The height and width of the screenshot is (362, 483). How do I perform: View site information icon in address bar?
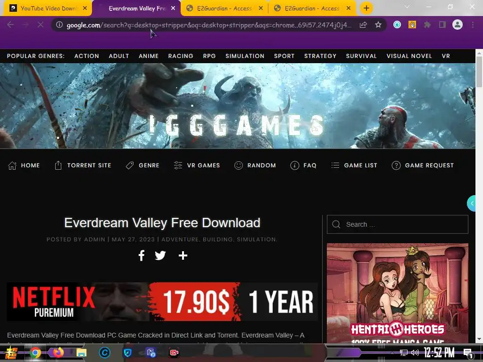point(59,25)
